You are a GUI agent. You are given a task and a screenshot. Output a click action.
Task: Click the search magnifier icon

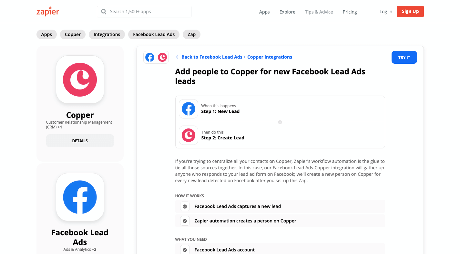(104, 12)
